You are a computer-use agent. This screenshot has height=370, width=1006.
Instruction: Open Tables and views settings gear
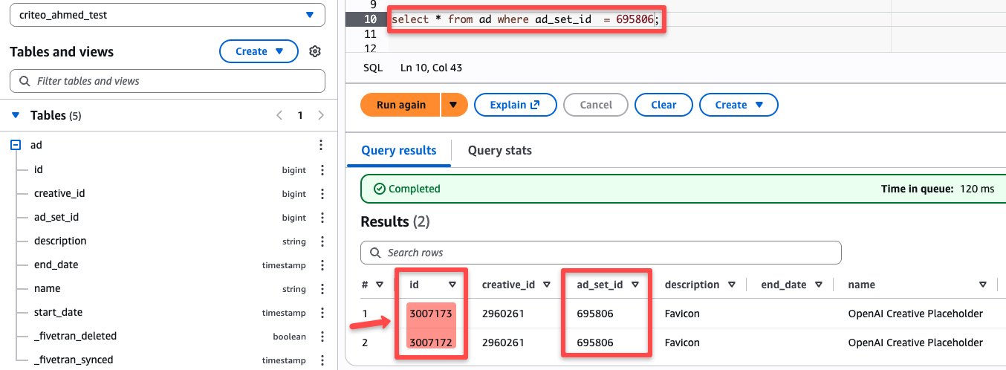click(x=315, y=51)
